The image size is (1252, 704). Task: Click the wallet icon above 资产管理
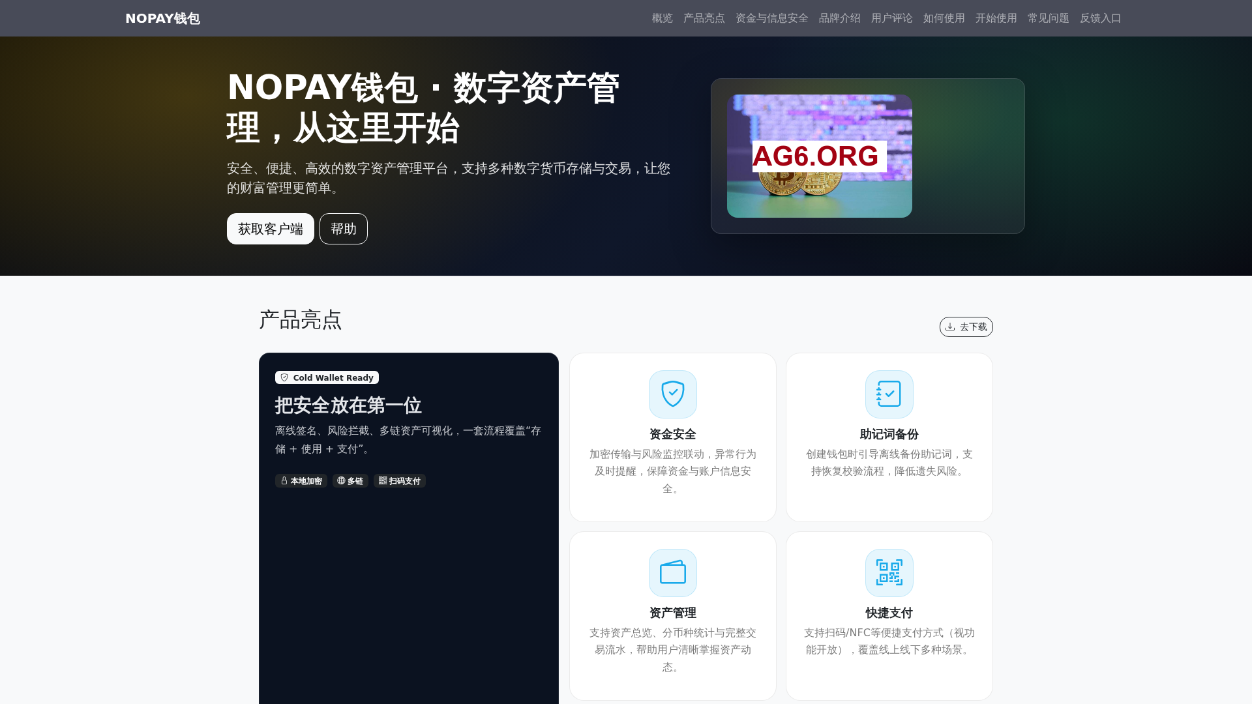tap(673, 573)
